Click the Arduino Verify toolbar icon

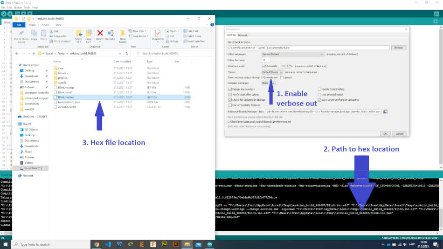[x=4, y=14]
